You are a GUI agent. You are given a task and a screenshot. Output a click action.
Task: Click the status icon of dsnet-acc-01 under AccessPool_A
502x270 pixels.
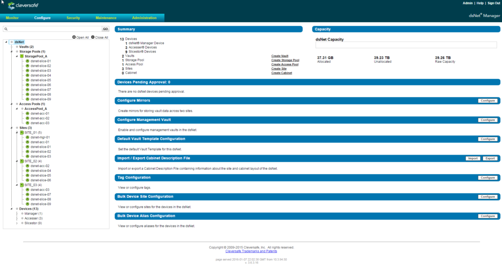click(x=27, y=113)
